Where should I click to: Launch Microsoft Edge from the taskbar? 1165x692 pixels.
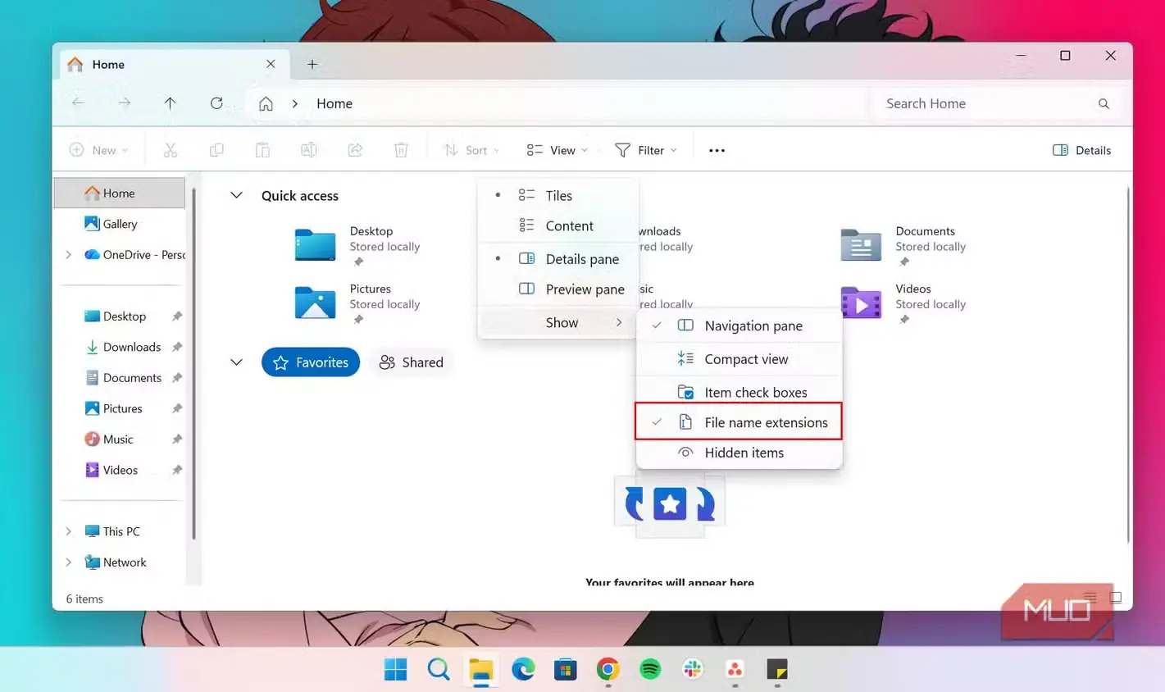coord(523,669)
